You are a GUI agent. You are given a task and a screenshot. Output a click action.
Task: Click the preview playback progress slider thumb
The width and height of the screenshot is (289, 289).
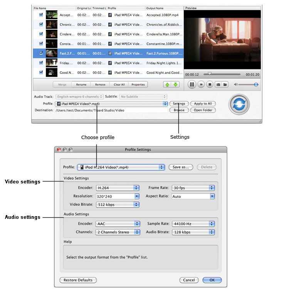click(x=210, y=74)
